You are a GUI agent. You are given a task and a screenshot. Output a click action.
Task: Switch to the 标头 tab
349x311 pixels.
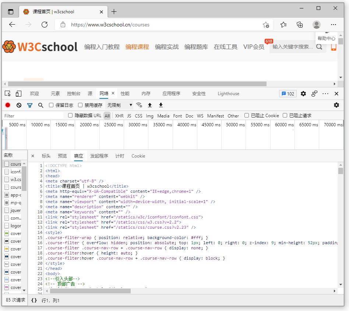[46, 156]
